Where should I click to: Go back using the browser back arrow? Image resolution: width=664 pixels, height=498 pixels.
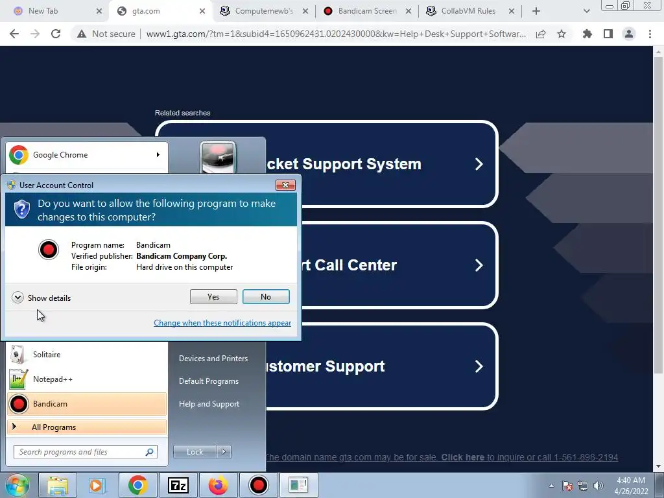click(x=14, y=34)
